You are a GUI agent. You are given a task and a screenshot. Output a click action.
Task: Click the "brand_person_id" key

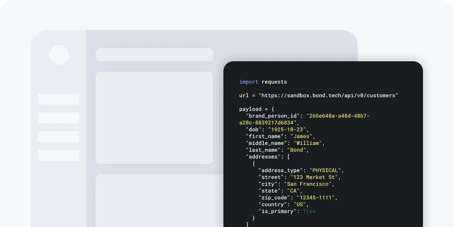tap(273, 116)
